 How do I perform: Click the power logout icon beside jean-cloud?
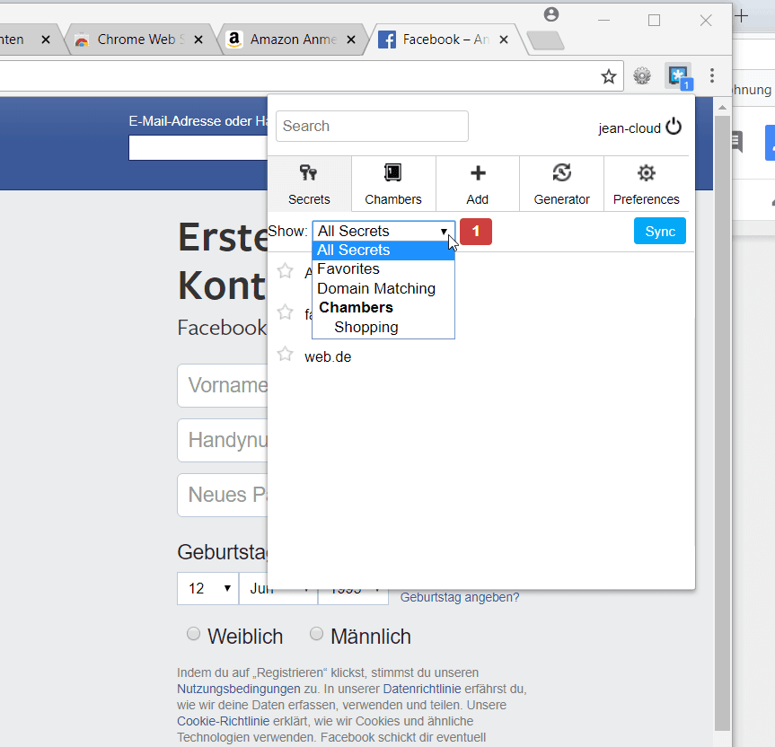coord(674,127)
